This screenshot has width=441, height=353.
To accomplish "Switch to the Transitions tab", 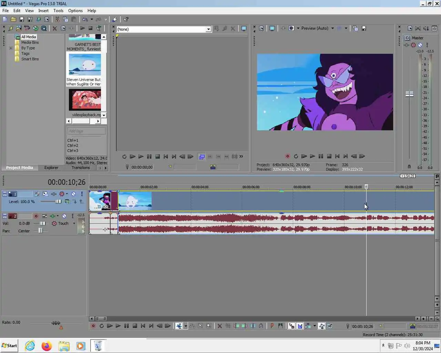I will (81, 168).
